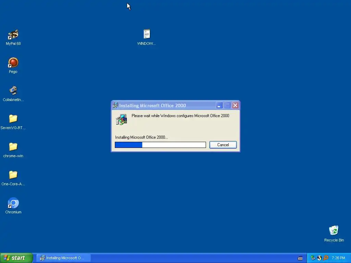Click the installation progress bar
Screen dimensions: 351x263
(160, 145)
